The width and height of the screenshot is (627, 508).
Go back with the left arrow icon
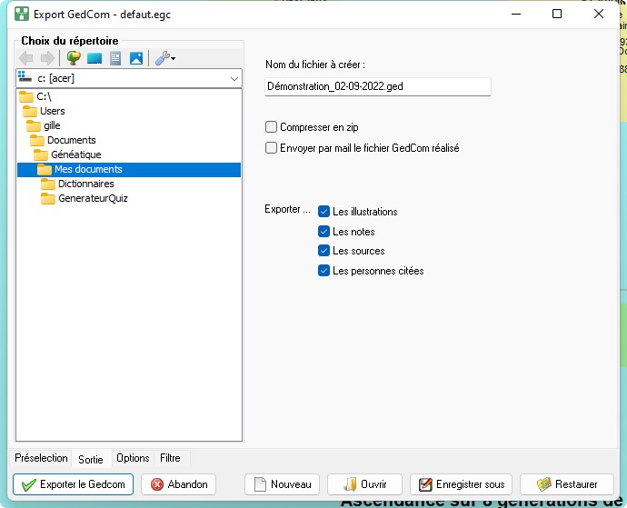coord(26,58)
